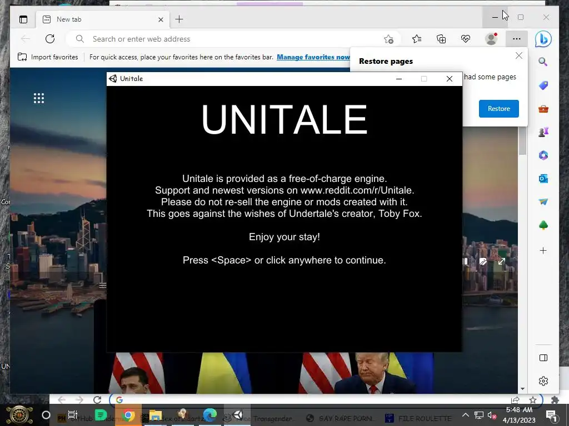Click Import favorites in favorites bar
This screenshot has width=569, height=426.
(48, 57)
